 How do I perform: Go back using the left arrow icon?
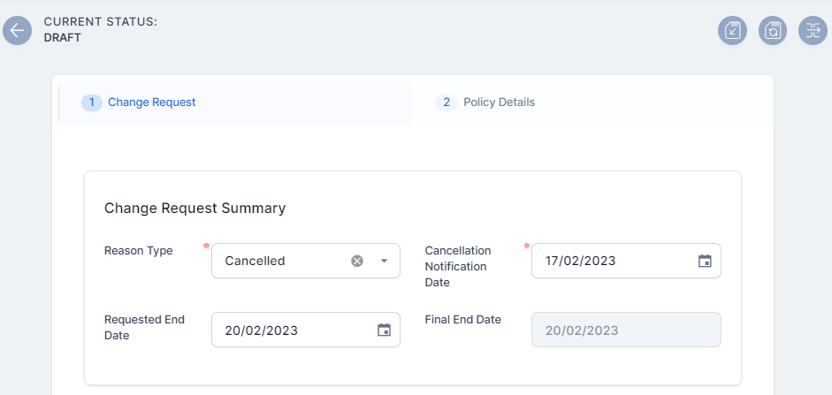(x=17, y=30)
